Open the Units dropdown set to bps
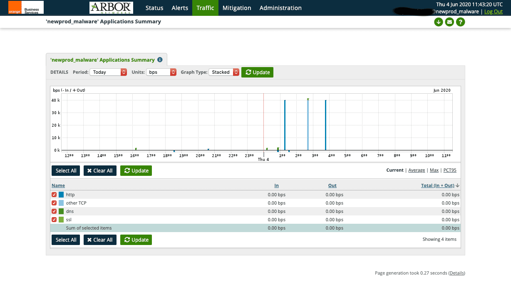Screen dimensions: 511x295 coord(161,72)
